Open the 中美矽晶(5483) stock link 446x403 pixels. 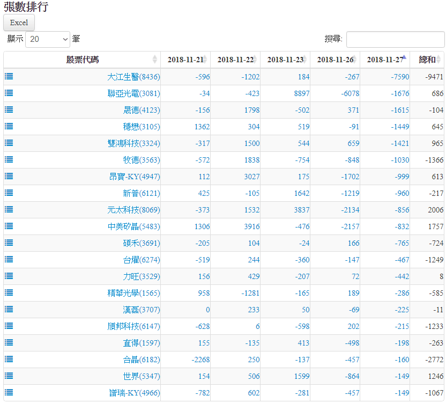133,226
